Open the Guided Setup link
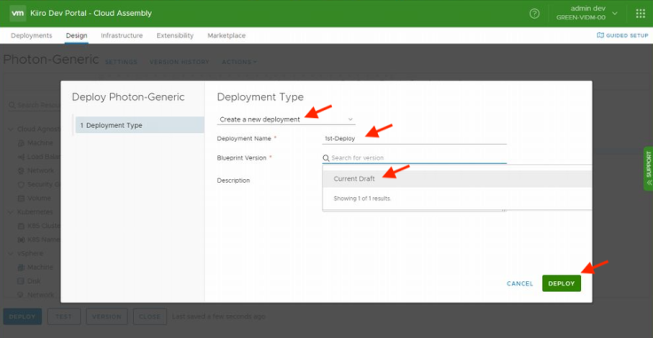This screenshot has height=338, width=653. click(622, 35)
